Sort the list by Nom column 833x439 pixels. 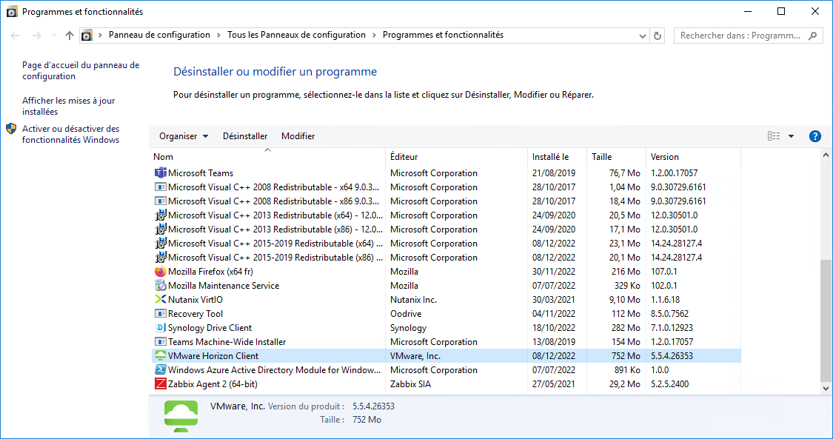click(268, 157)
